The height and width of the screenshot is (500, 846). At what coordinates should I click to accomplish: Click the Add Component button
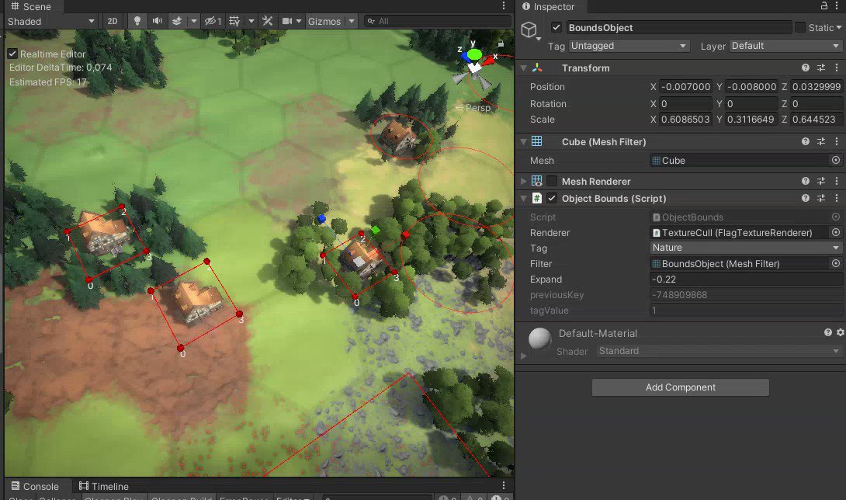681,387
